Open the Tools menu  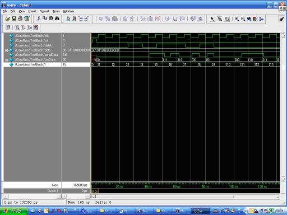point(56,11)
